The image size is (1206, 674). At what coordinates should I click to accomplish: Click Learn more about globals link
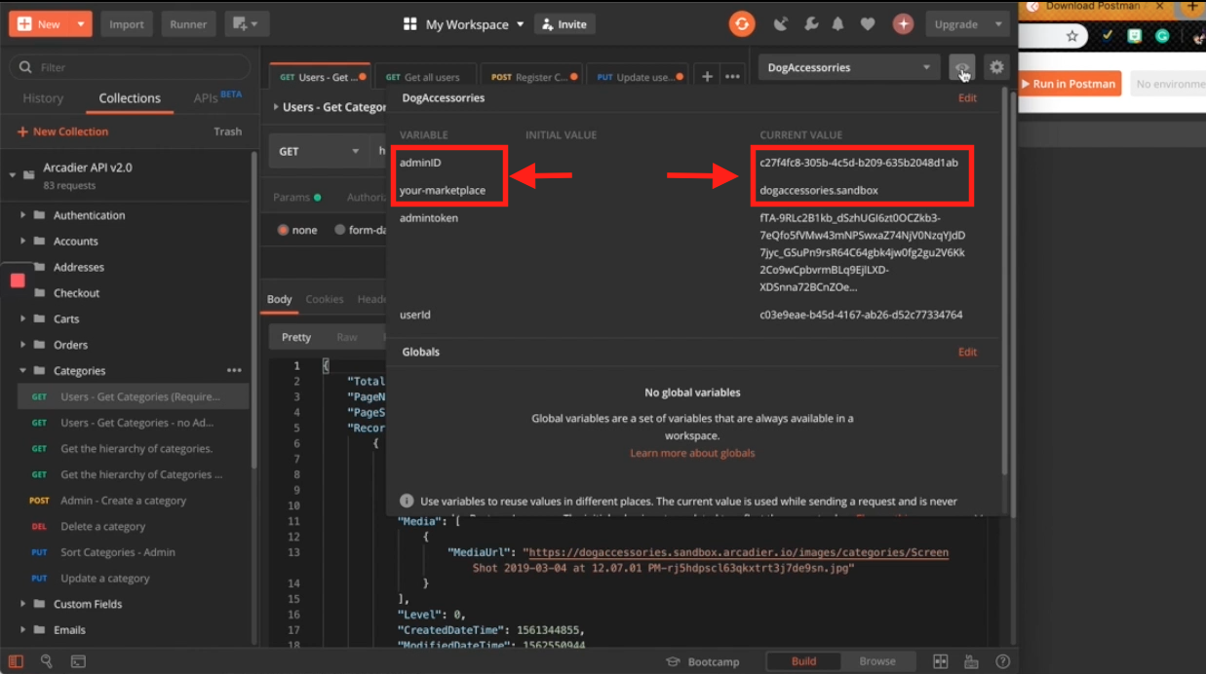[692, 453]
